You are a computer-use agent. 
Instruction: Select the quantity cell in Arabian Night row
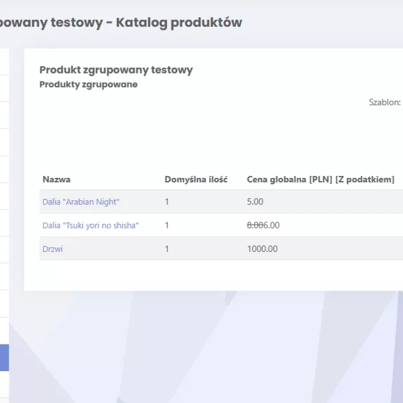167,202
